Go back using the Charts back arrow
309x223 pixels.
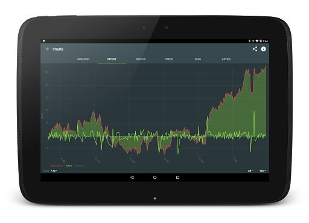(48, 49)
